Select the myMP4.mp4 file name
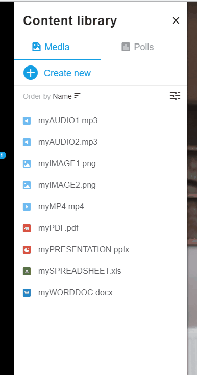 (61, 207)
